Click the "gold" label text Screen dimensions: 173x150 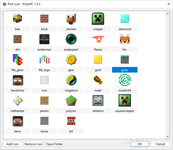98,70
